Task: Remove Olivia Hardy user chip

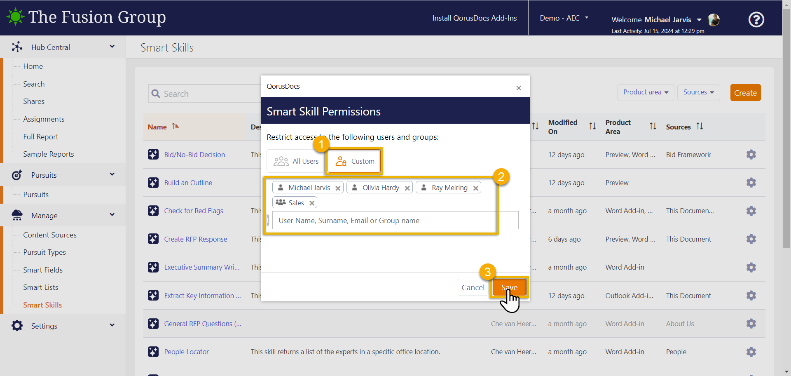Action: [x=407, y=188]
